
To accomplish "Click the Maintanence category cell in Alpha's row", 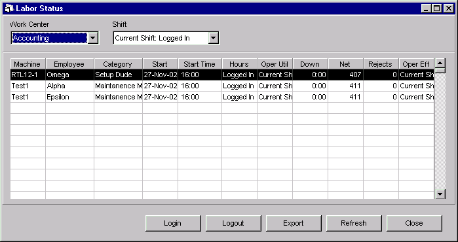I will click(118, 86).
